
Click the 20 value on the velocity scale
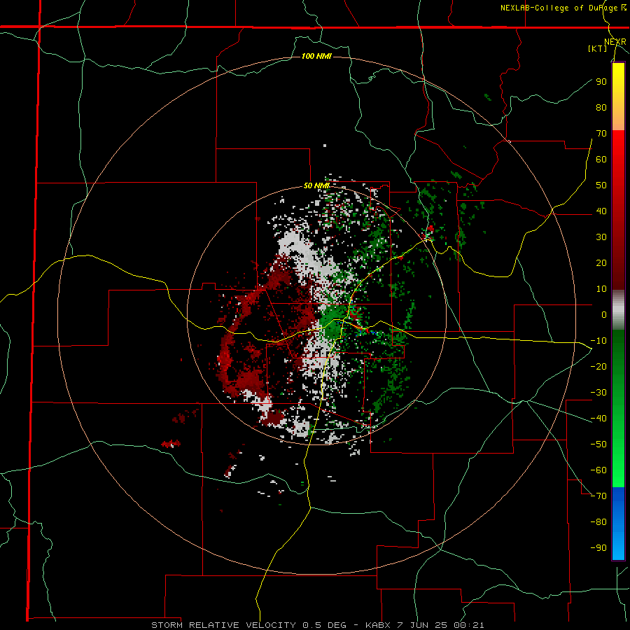pyautogui.click(x=601, y=262)
